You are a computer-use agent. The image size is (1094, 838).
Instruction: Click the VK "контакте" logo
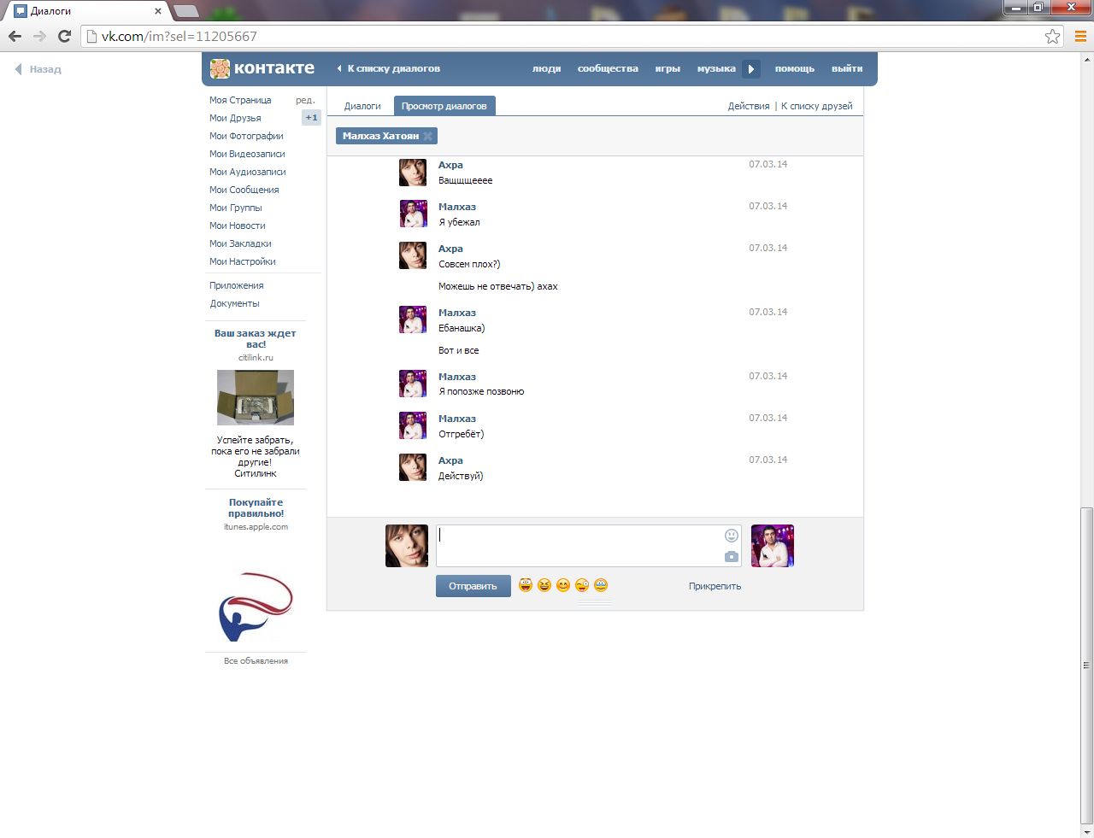click(x=262, y=68)
